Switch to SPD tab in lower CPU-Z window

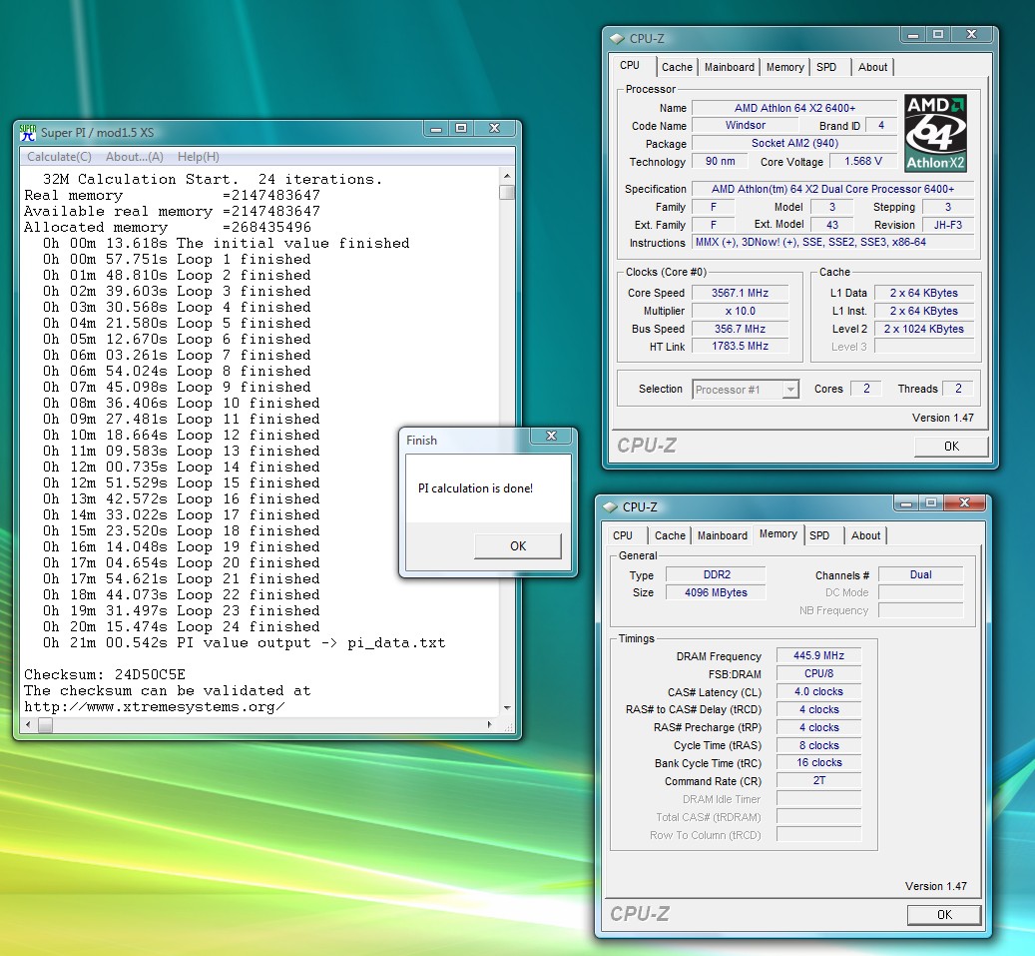[x=819, y=535]
